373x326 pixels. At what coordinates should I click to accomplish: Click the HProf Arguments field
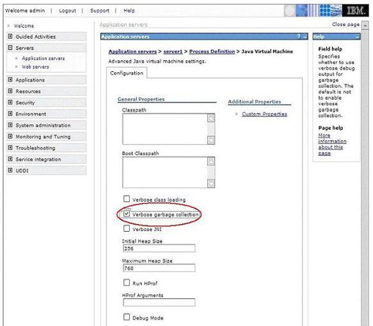pyautogui.click(x=159, y=302)
